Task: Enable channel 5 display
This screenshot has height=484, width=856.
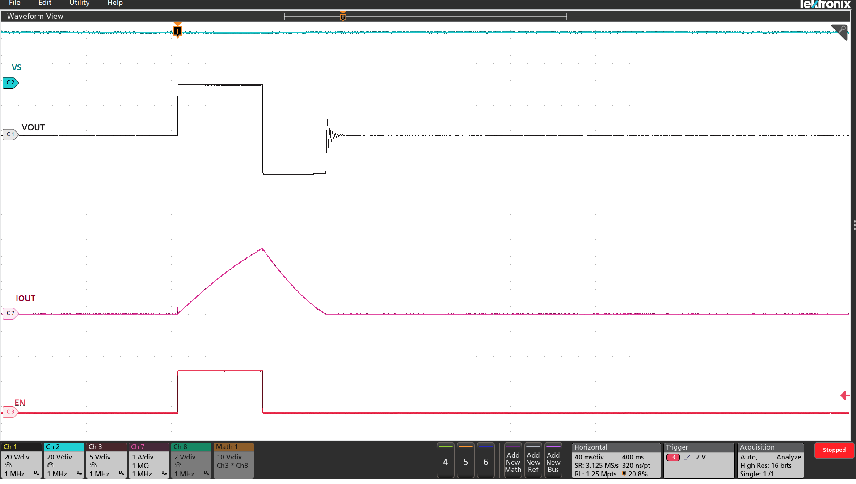Action: [465, 460]
